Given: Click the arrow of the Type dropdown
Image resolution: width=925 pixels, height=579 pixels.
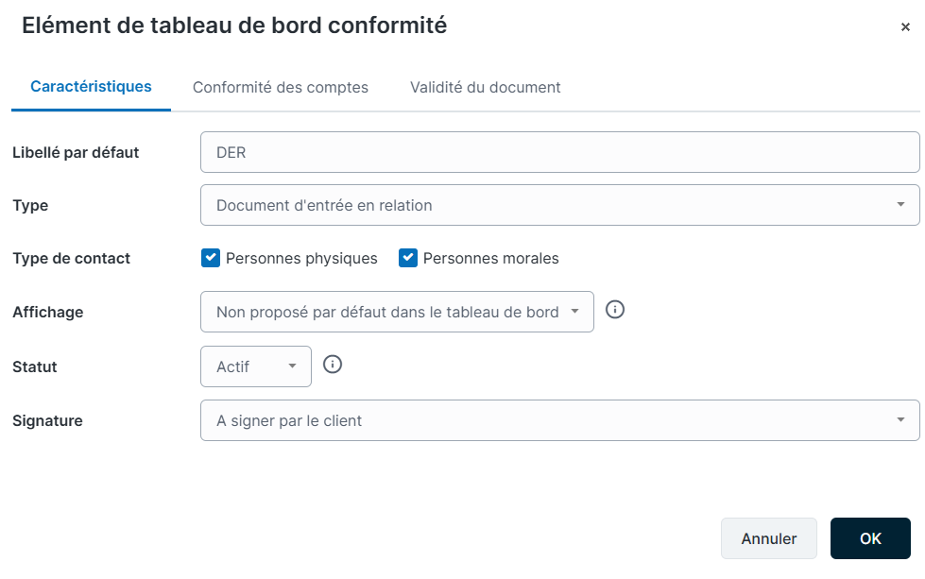Looking at the screenshot, I should point(900,205).
